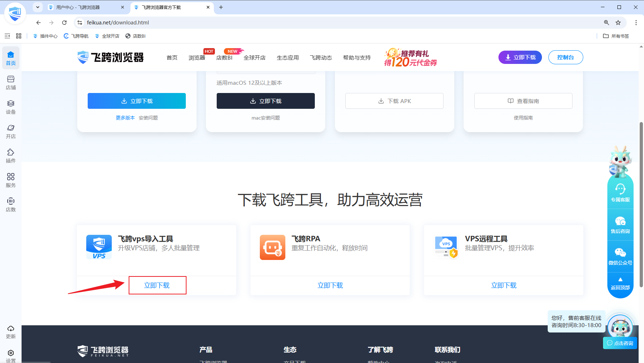Screen dimensions: 644x363
Task: Open the browser three-dot menu
Action: (x=636, y=23)
